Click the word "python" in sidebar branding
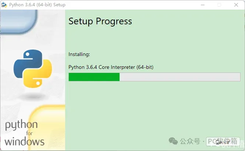This screenshot has width=245, height=151. (x=21, y=125)
